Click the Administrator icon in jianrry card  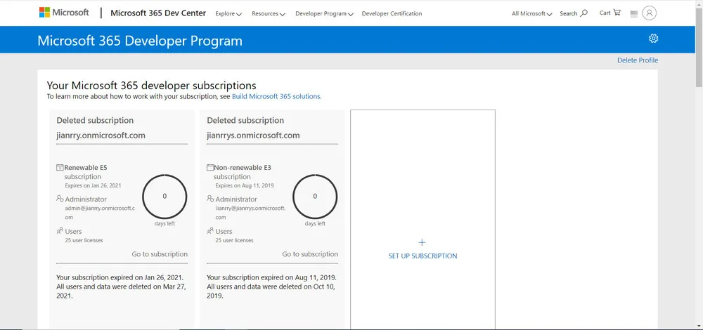click(x=60, y=199)
